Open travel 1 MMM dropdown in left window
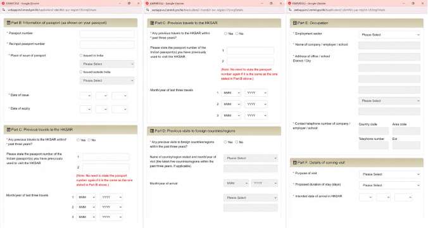 [87, 197]
